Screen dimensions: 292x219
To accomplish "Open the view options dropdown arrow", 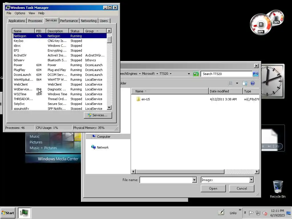I will [237, 83].
